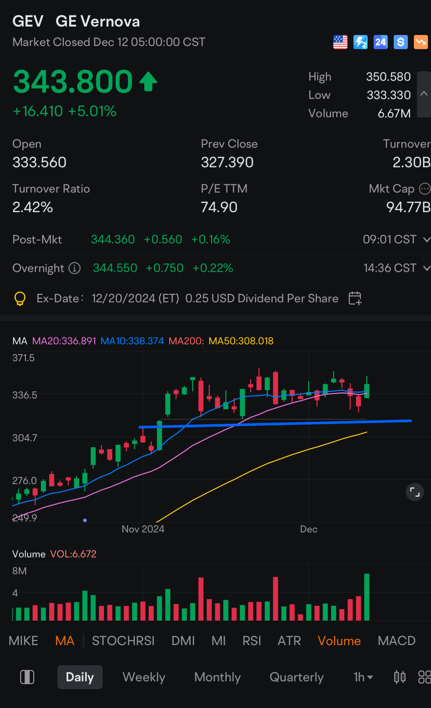Tap the Post-Mkt price 344.360
431x708 pixels.
click(113, 239)
